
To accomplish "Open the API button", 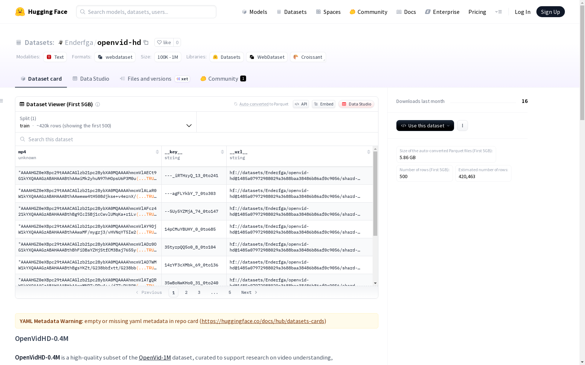I will (301, 104).
